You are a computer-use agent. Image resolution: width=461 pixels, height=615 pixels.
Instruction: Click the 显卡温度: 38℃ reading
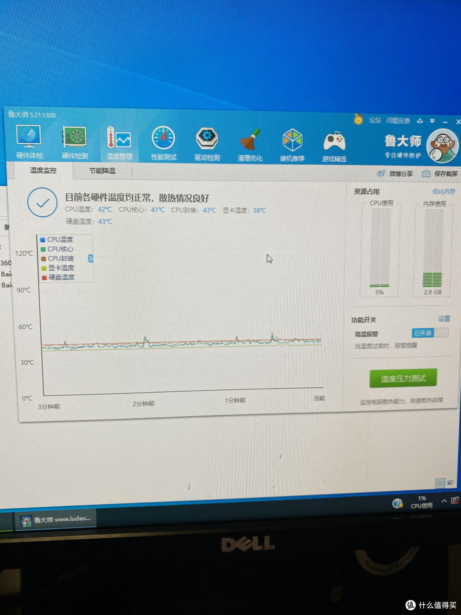244,211
